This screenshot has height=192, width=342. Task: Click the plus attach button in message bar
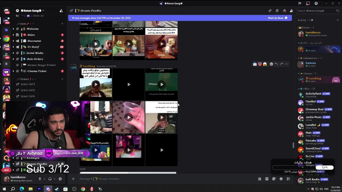73,179
